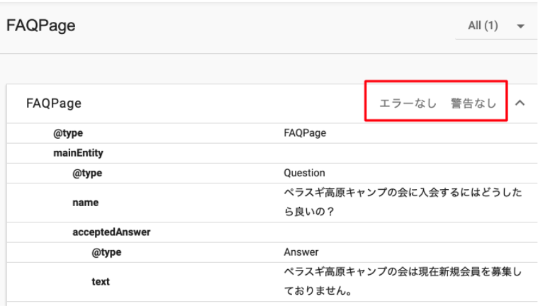Click the answer text about 新規会員
Viewport: 538px width, 306px height.
click(x=403, y=281)
